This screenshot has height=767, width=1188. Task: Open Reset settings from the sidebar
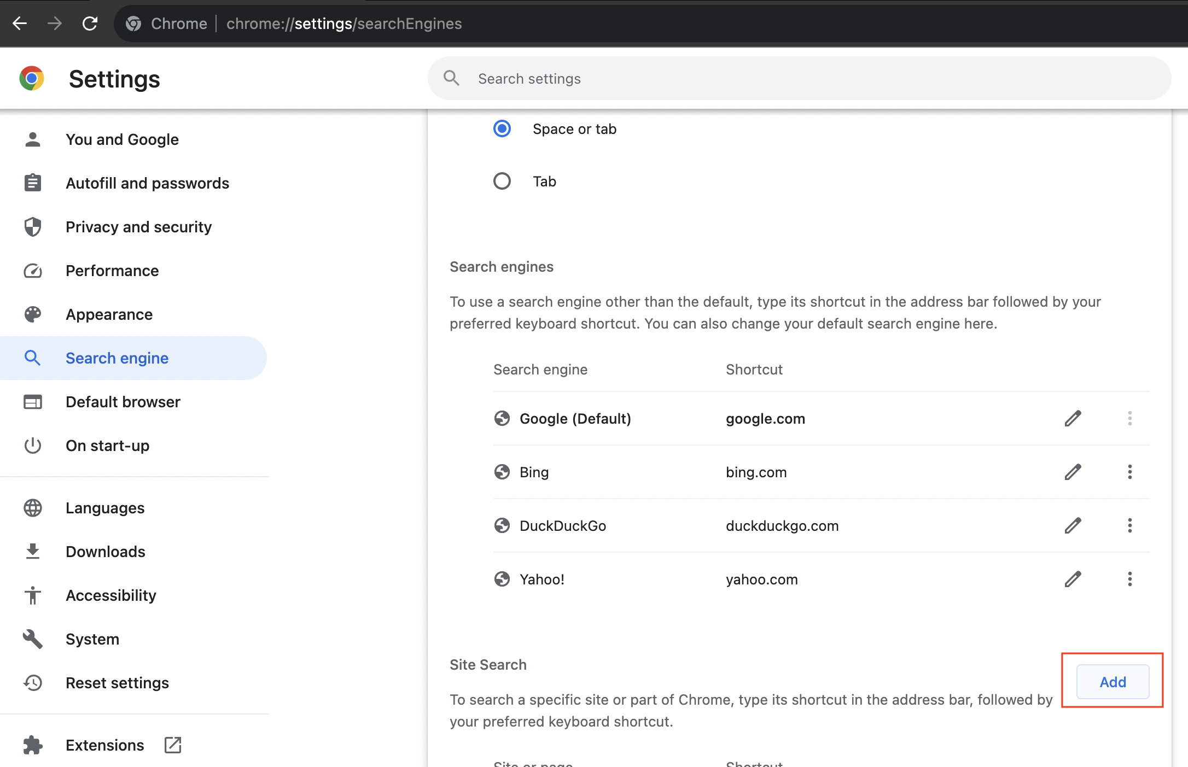117,683
